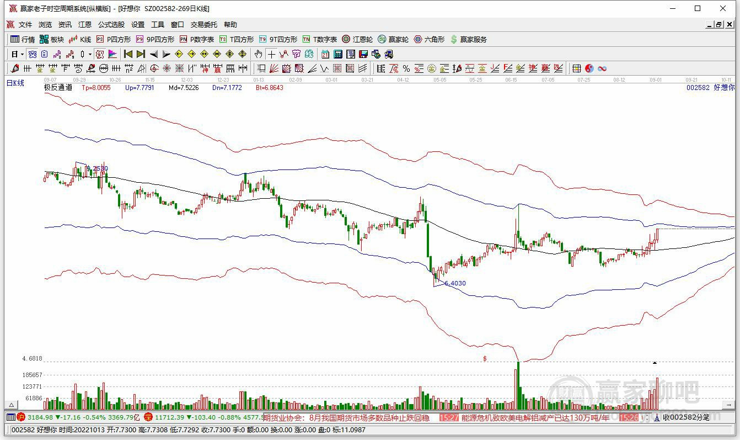Toggle the selected 极反 channel icon
The image size is (740, 440).
pyautogui.click(x=100, y=54)
